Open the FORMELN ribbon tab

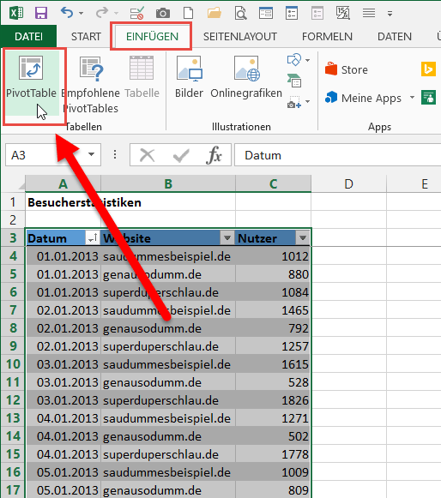click(327, 37)
